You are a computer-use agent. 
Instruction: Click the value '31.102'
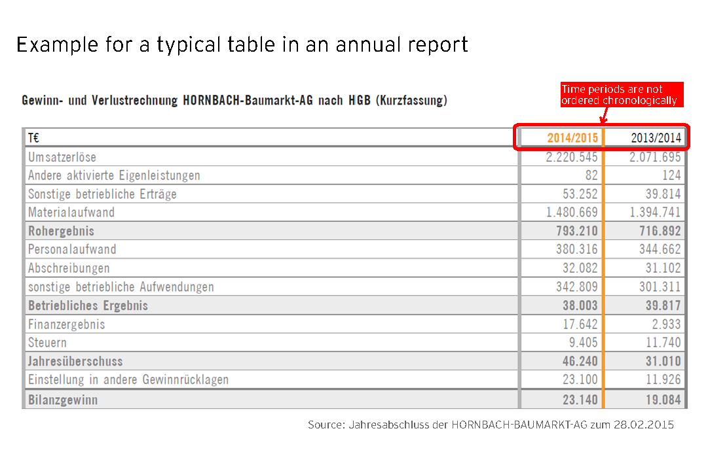coord(663,268)
